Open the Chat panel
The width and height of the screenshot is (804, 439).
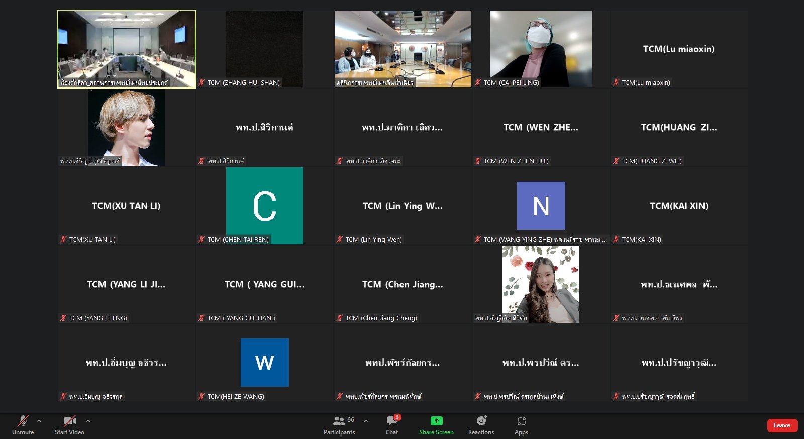click(x=392, y=425)
